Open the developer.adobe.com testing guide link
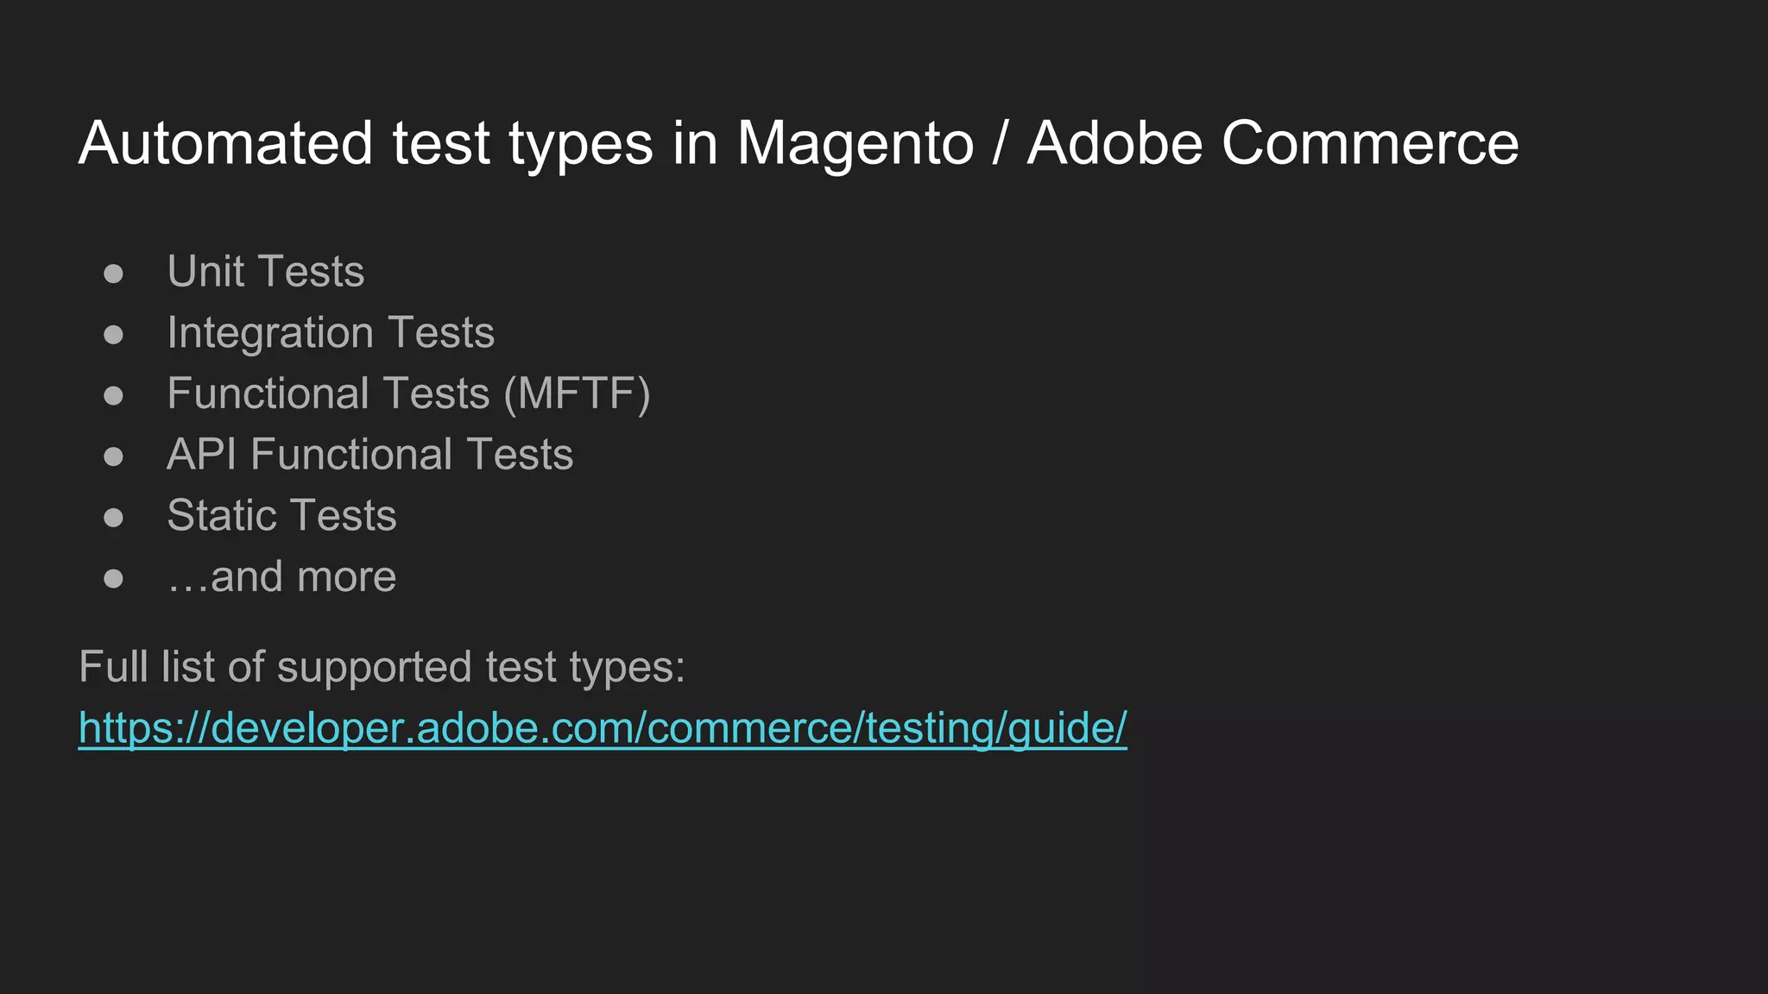Screen dimensions: 1768x994 point(603,728)
